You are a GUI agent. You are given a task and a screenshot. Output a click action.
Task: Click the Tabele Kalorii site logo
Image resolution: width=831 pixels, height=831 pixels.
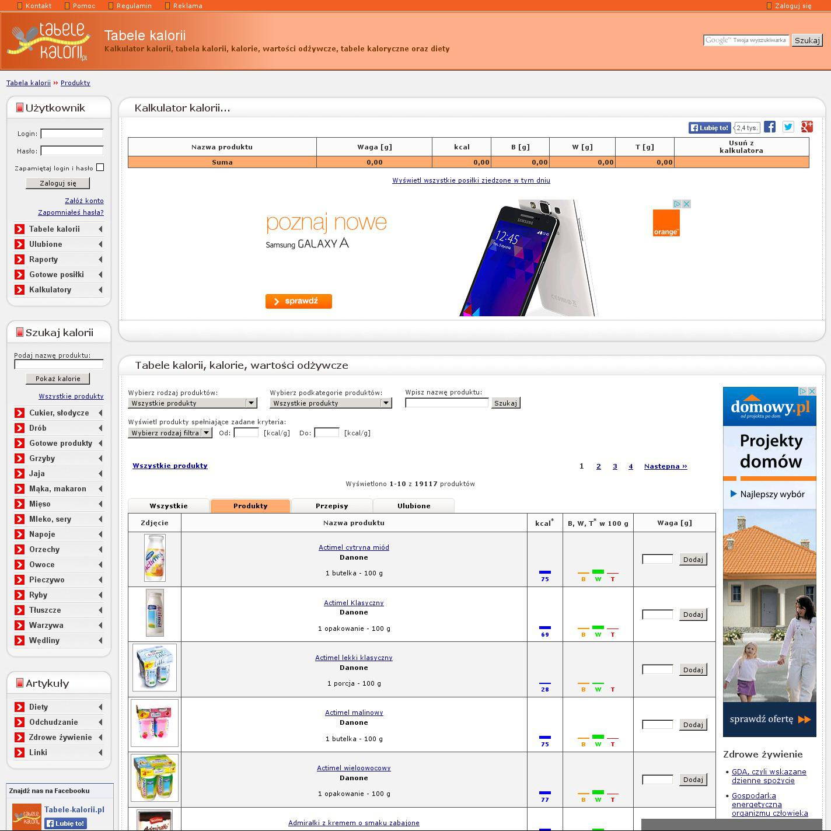click(48, 41)
